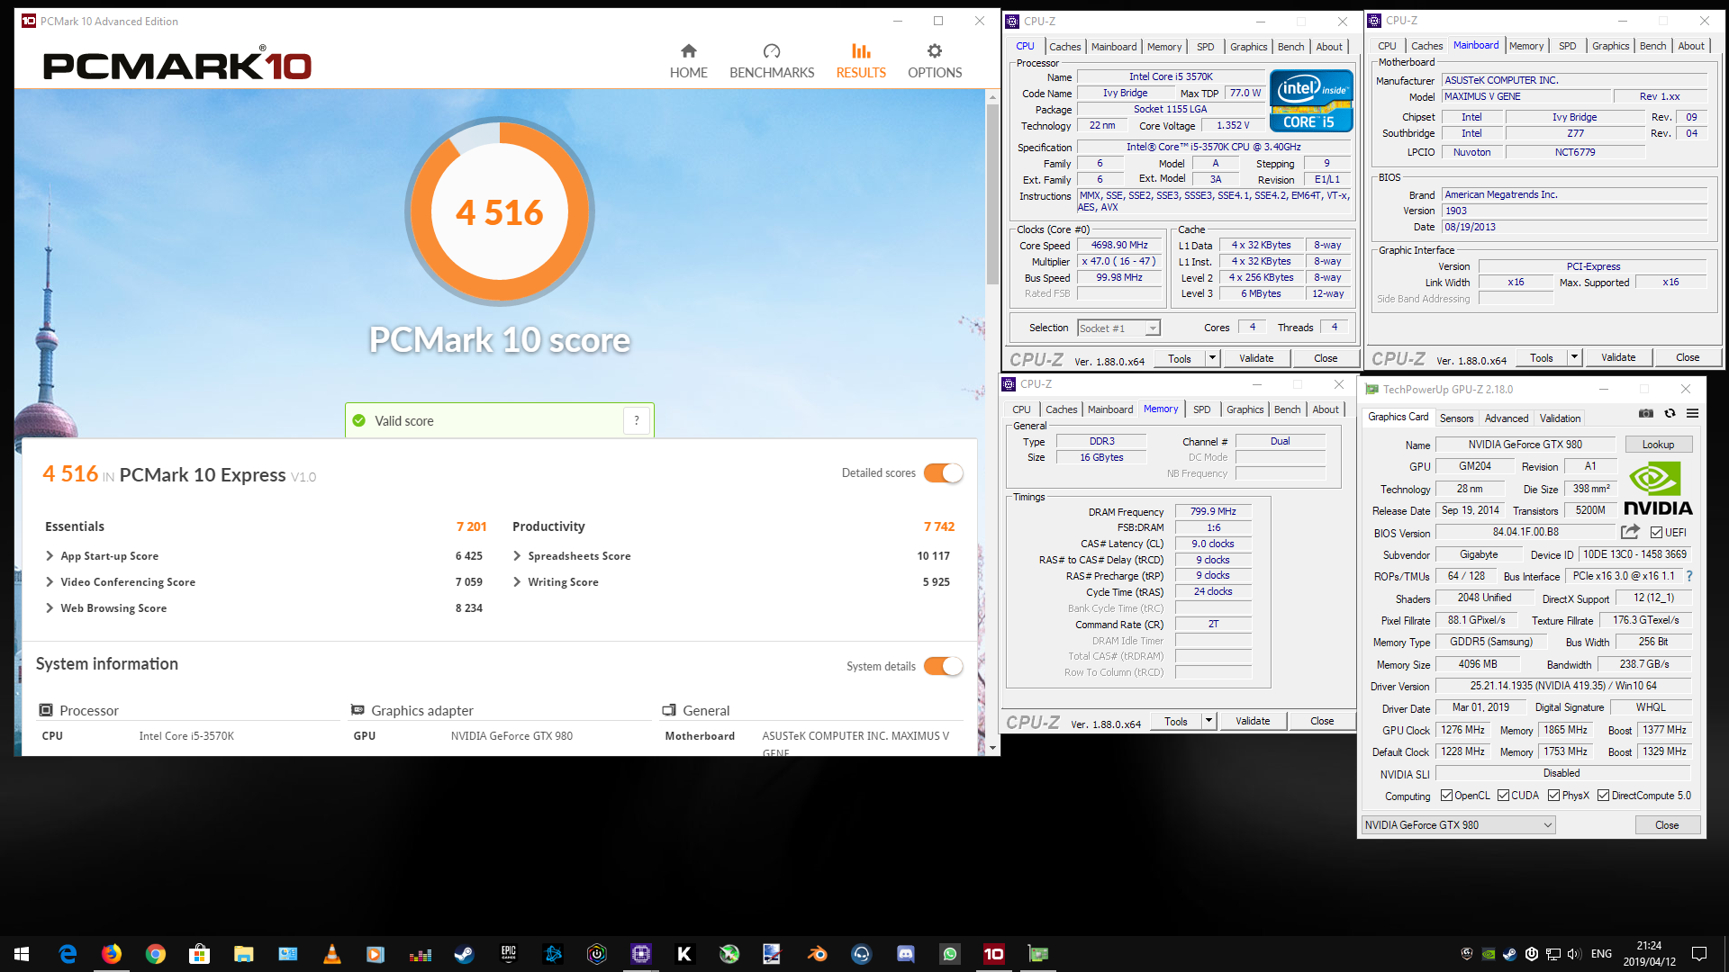The image size is (1729, 972).
Task: Open Bench tab in CPU window
Action: tap(1290, 47)
